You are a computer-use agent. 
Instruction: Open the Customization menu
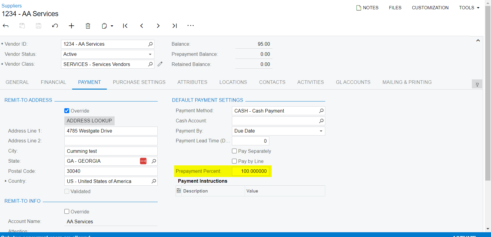coord(430,8)
